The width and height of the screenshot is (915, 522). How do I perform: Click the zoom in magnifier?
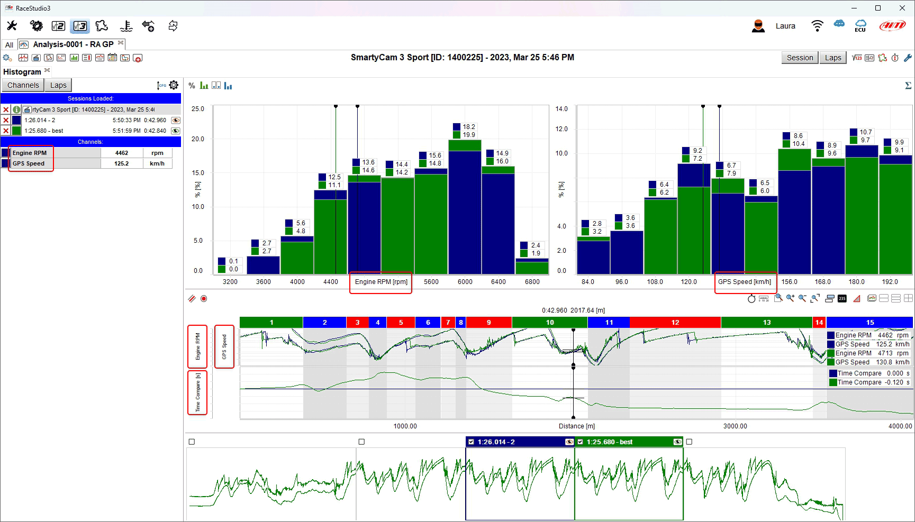pos(790,298)
